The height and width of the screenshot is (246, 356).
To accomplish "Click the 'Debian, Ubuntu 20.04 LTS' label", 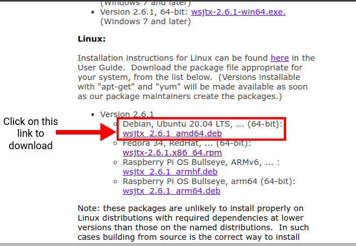I will tap(178, 123).
